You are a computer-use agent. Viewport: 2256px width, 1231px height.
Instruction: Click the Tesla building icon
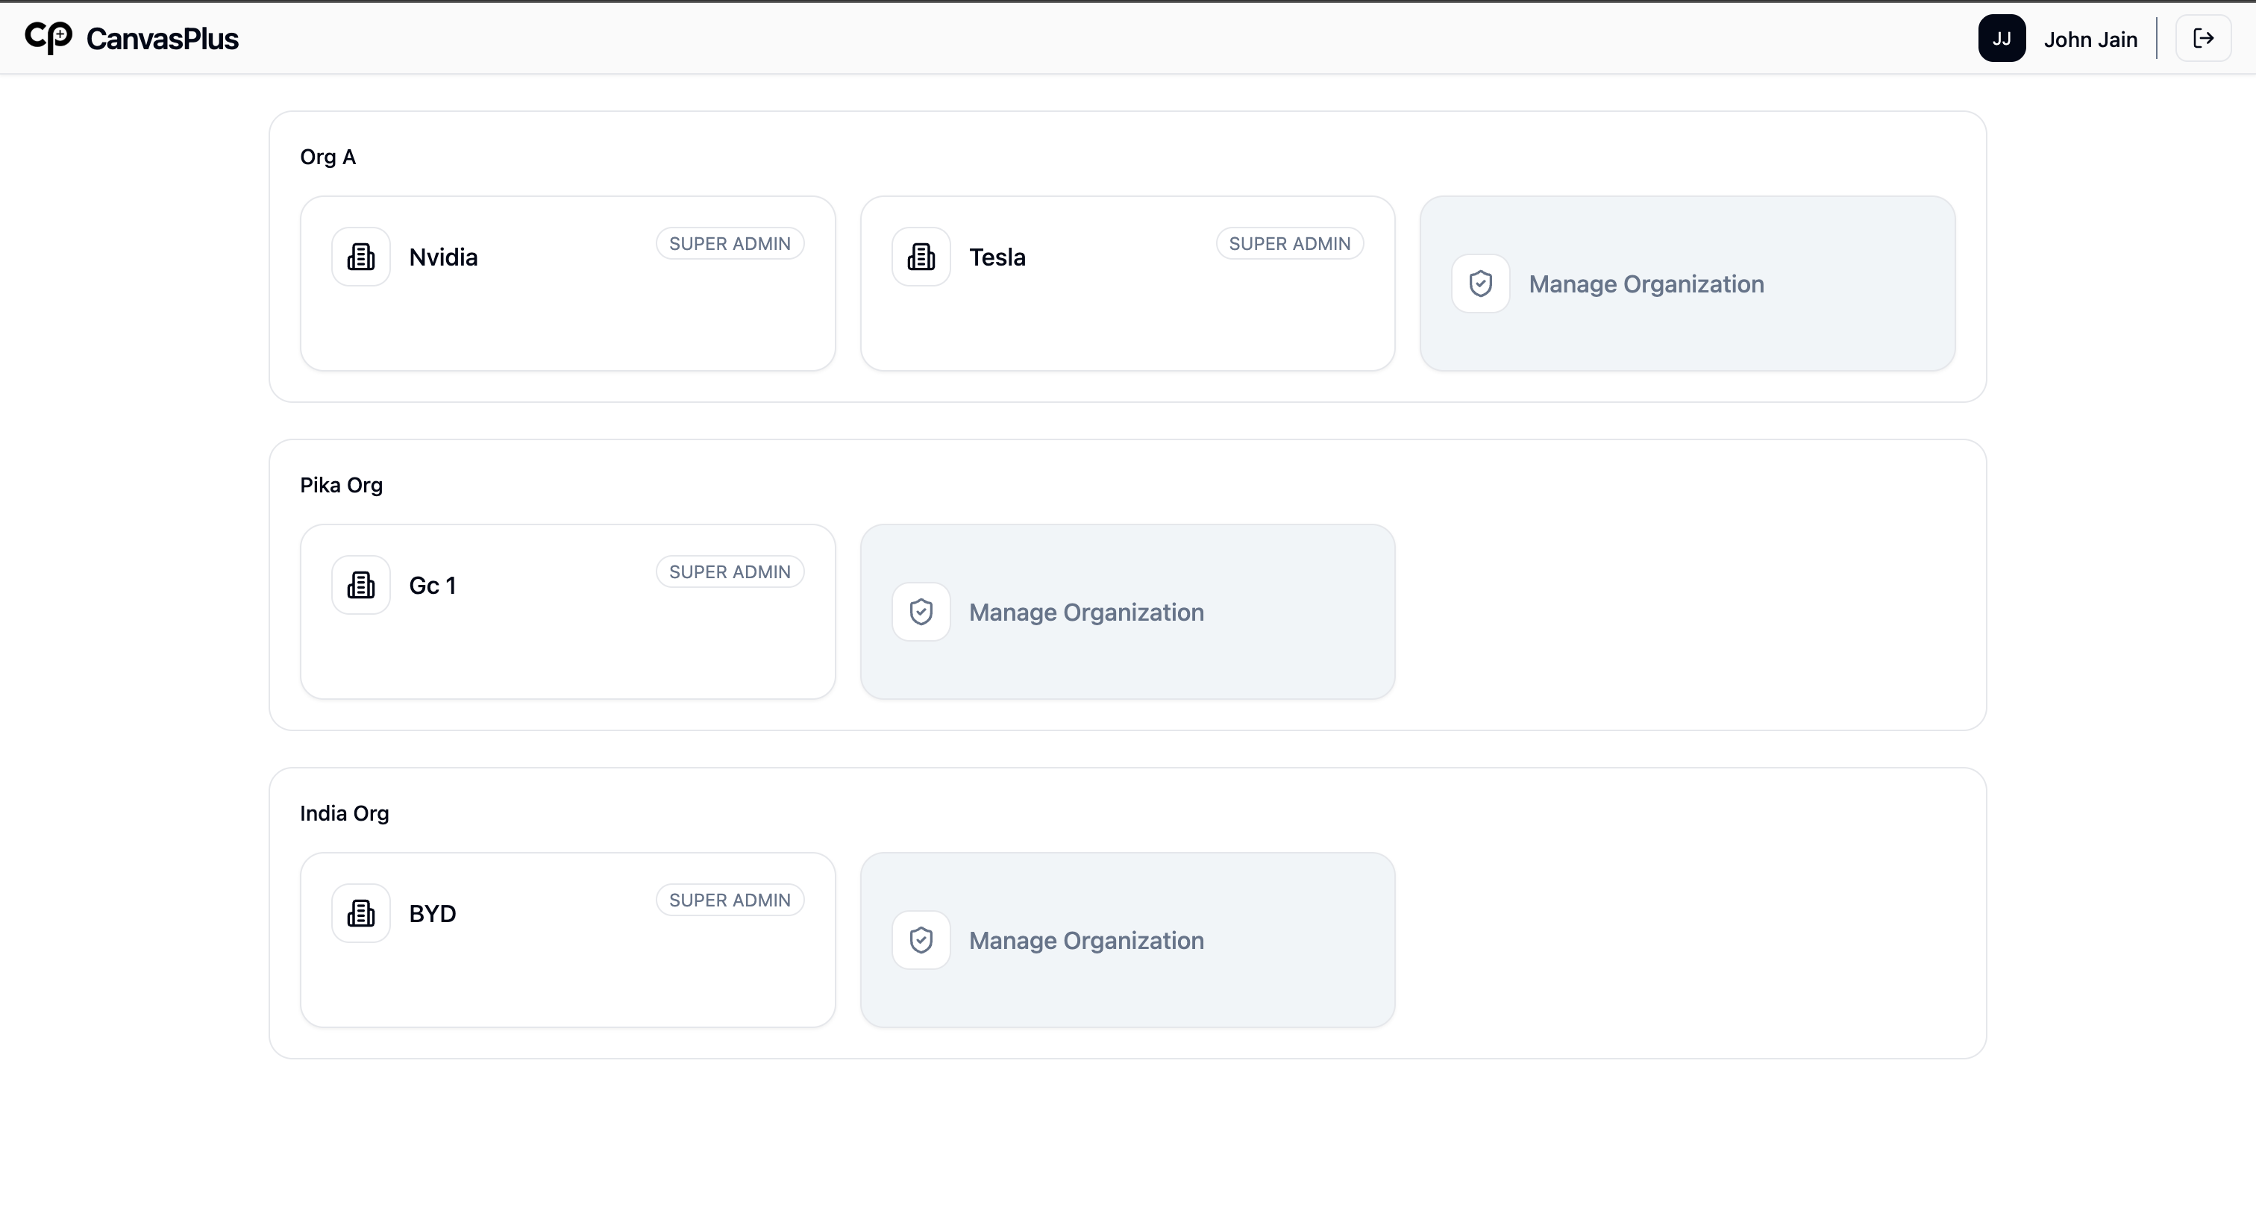pos(921,257)
